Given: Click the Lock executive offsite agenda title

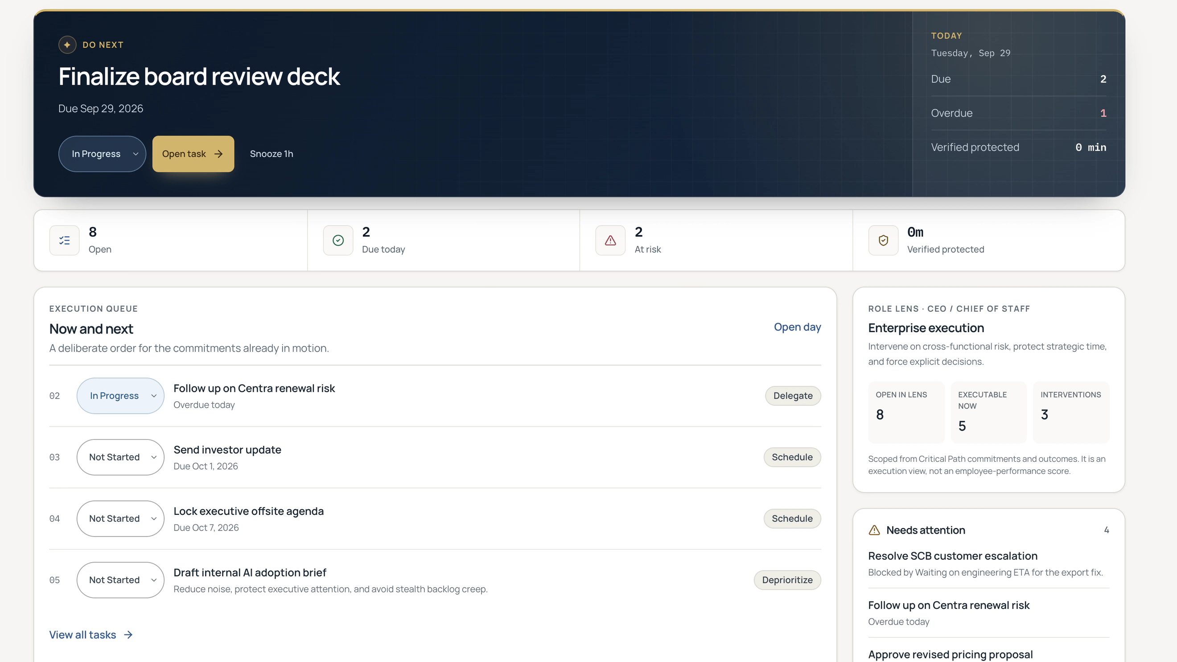Looking at the screenshot, I should (x=249, y=511).
